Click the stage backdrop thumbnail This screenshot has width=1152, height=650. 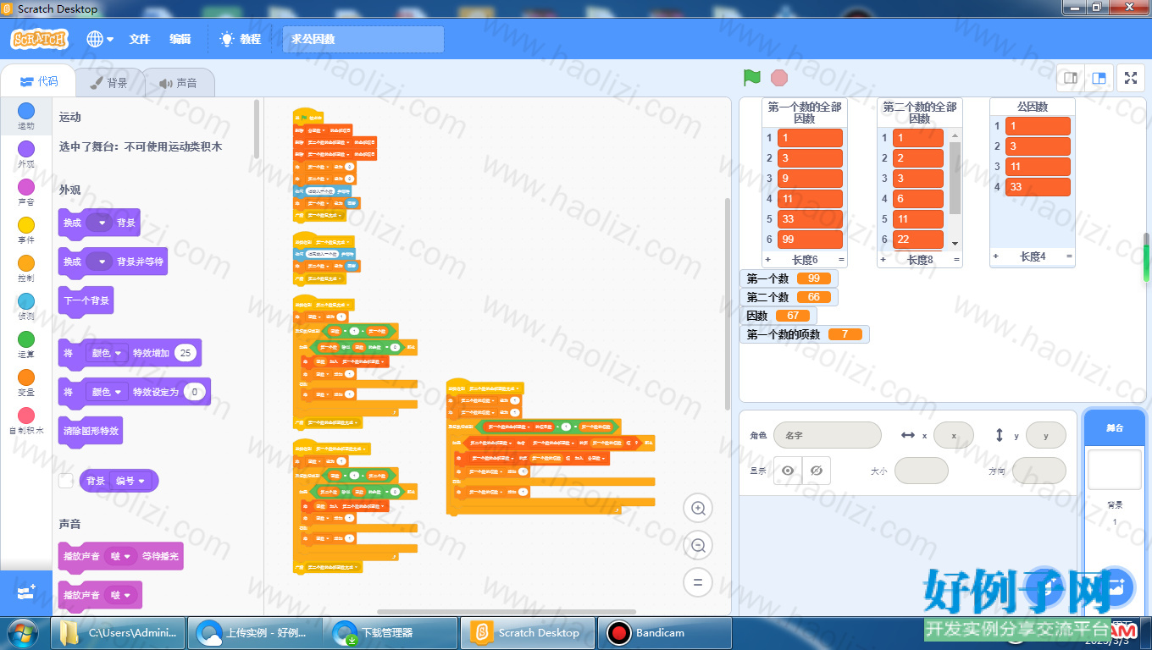pyautogui.click(x=1114, y=470)
